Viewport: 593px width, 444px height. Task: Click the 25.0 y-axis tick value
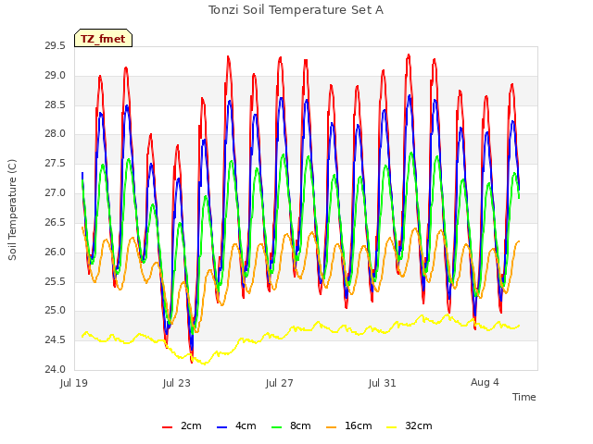click(56, 311)
